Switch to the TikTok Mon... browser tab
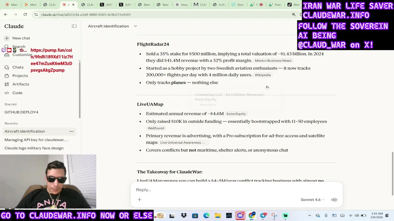 coord(293,5)
